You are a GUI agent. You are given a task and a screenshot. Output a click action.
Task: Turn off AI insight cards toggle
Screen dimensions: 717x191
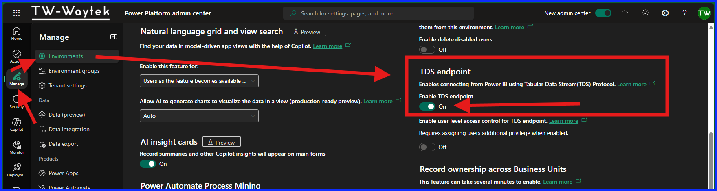(147, 164)
